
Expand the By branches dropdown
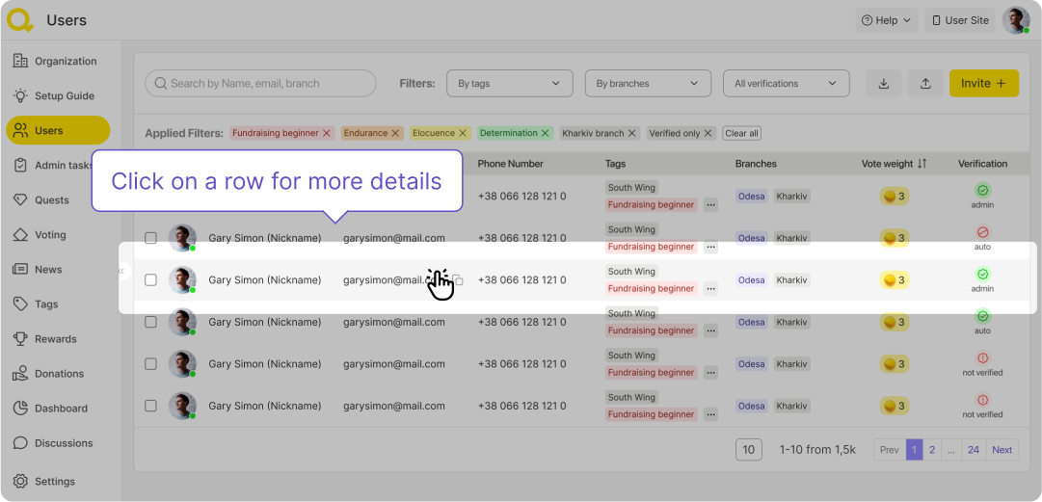click(x=647, y=84)
